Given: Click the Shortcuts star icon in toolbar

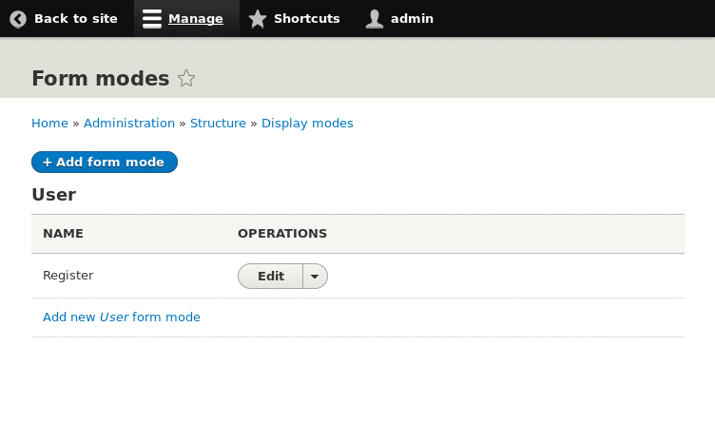Looking at the screenshot, I should pos(258,19).
